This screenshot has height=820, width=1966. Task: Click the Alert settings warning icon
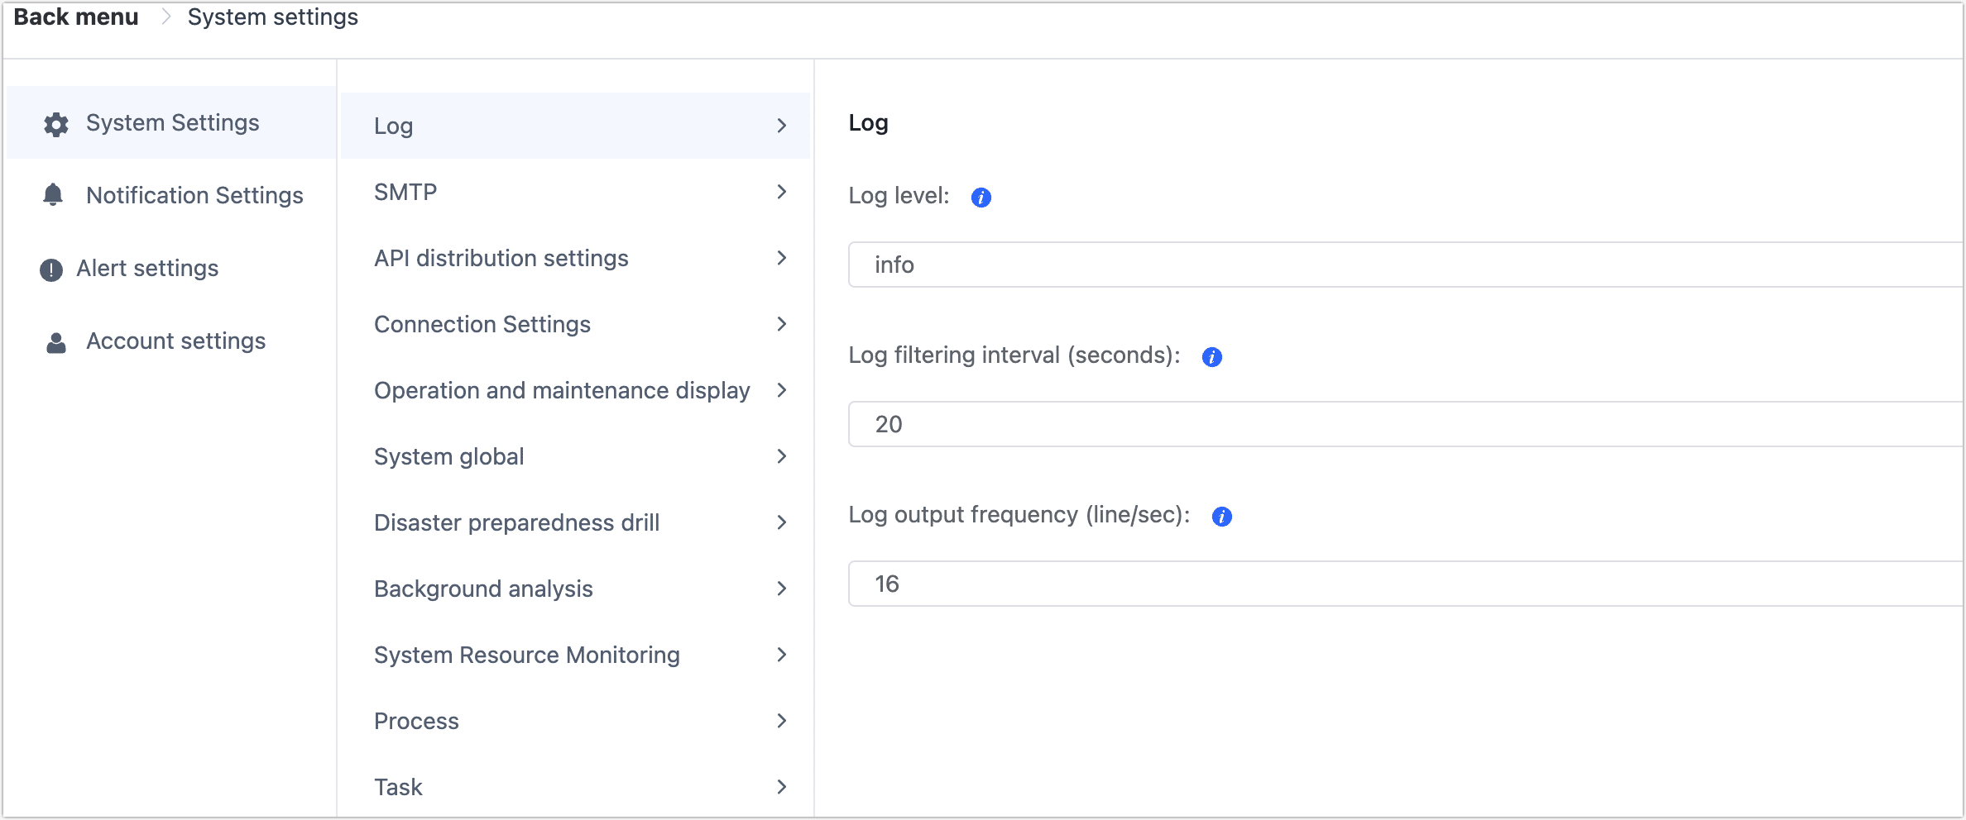click(50, 268)
